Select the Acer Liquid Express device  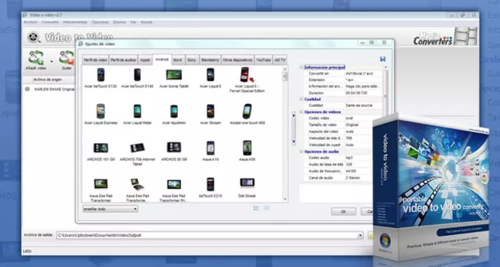pos(101,114)
